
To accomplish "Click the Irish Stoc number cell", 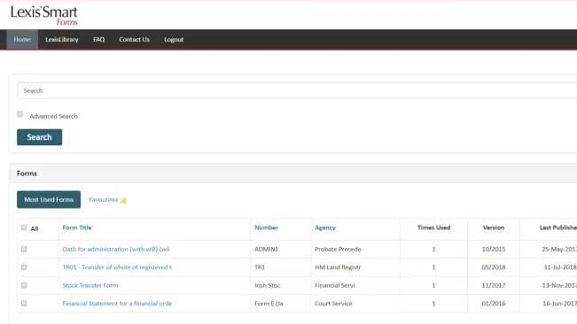I will [267, 285].
